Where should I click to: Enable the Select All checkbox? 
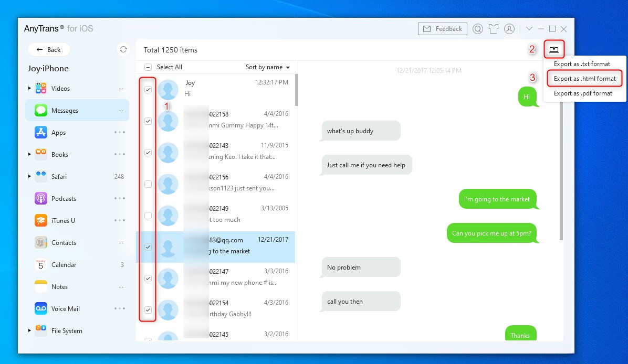(x=149, y=67)
